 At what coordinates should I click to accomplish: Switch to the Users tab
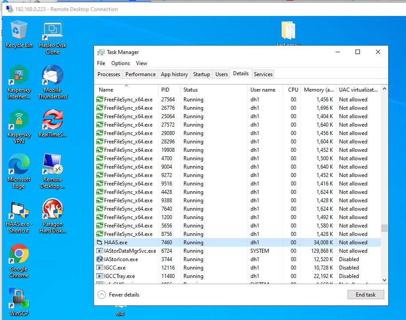click(221, 74)
